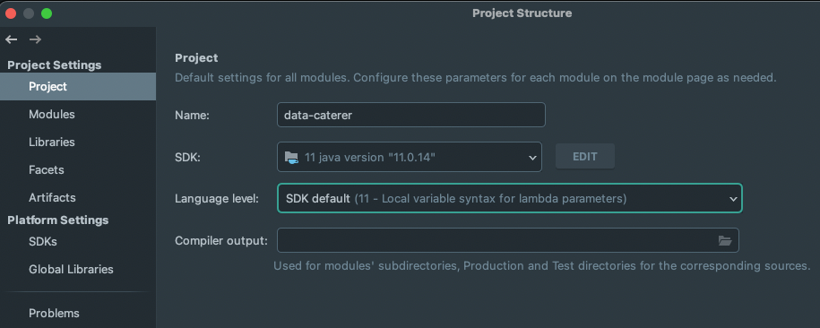820x328 pixels.
Task: Open the Libraries settings page
Action: [52, 142]
